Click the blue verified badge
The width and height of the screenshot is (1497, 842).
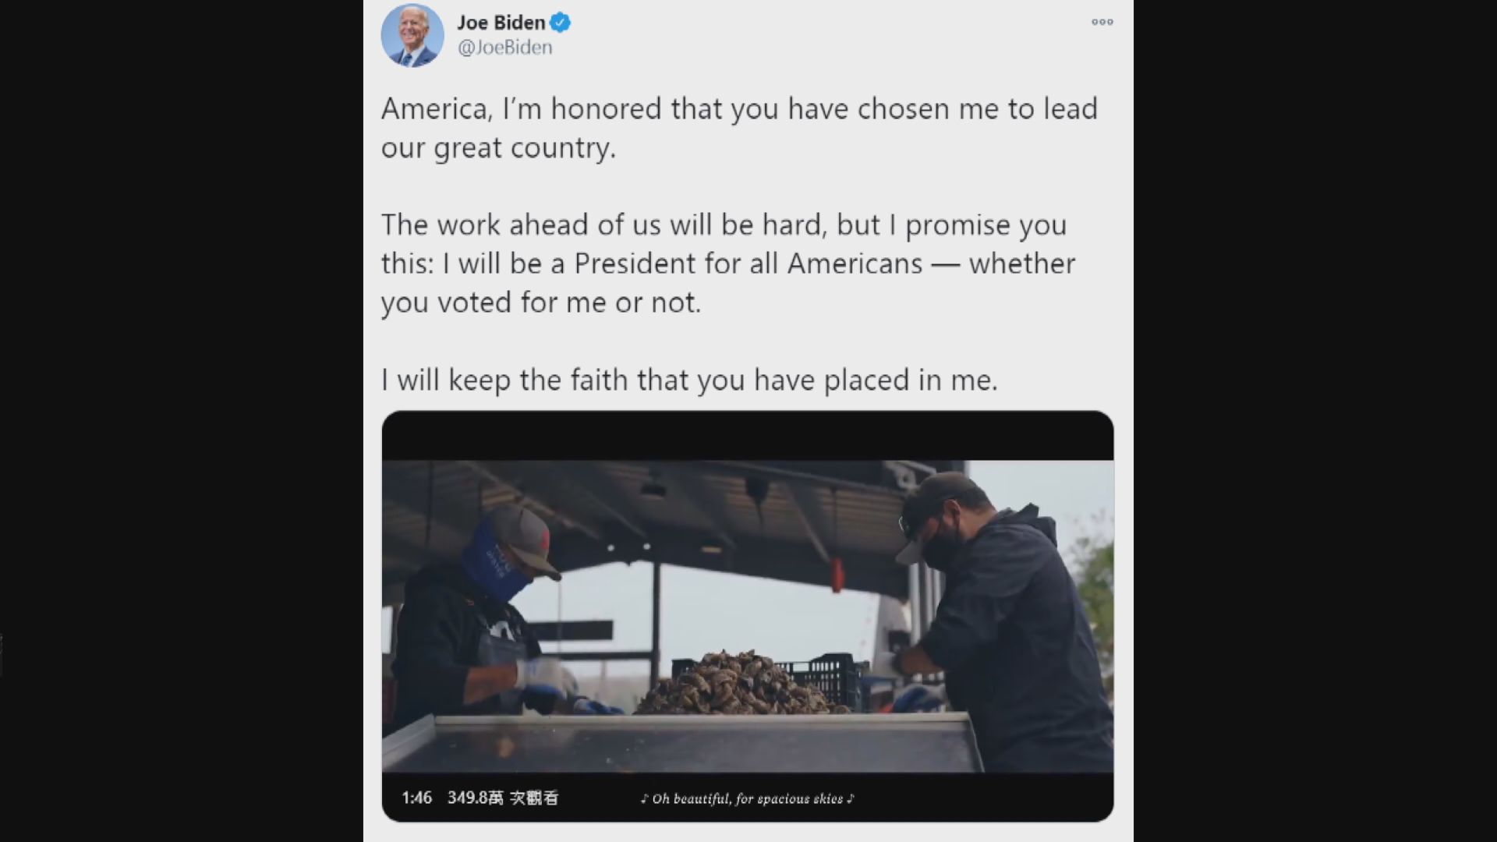560,23
